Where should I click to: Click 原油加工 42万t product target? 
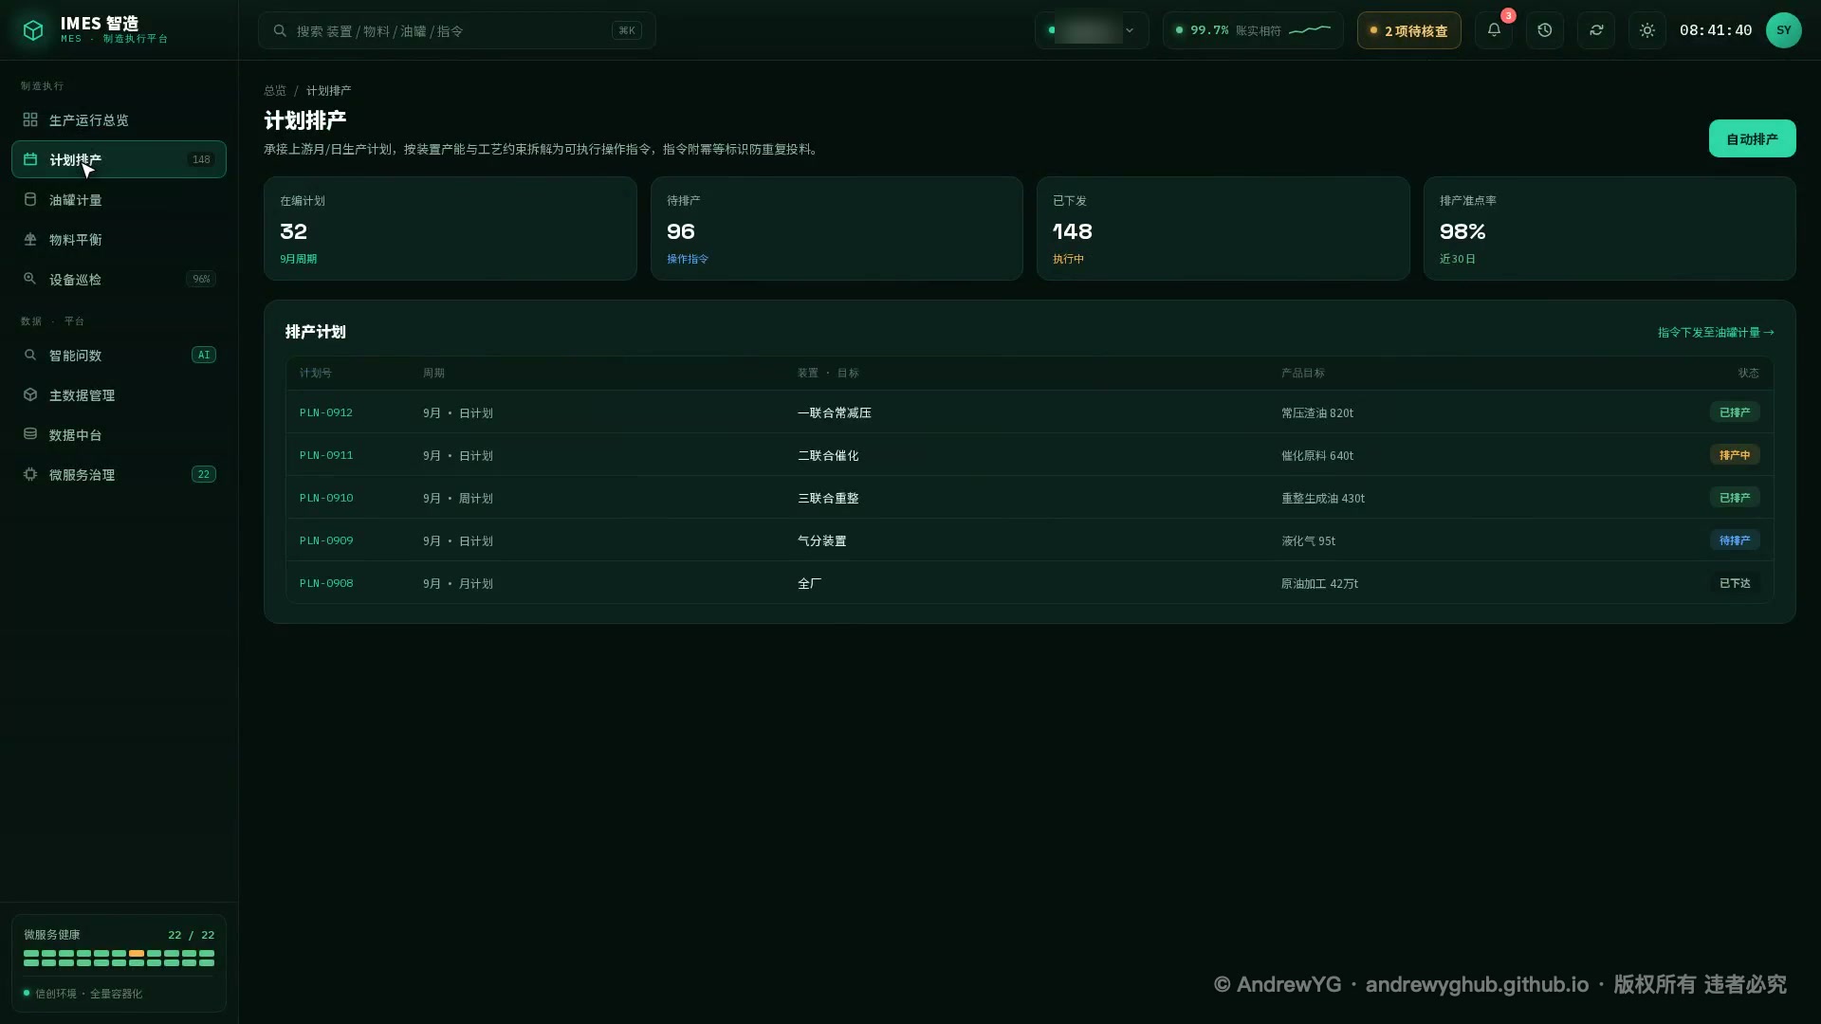click(1319, 583)
